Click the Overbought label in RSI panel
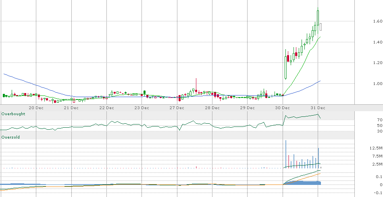Viewport: 383px width, 197px height. (x=13, y=114)
